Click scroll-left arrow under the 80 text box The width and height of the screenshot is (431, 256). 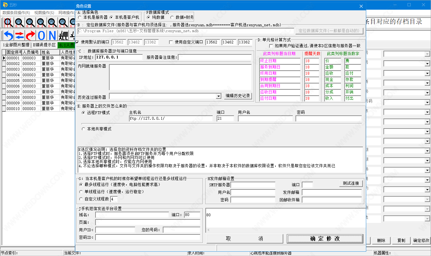(x=208, y=230)
